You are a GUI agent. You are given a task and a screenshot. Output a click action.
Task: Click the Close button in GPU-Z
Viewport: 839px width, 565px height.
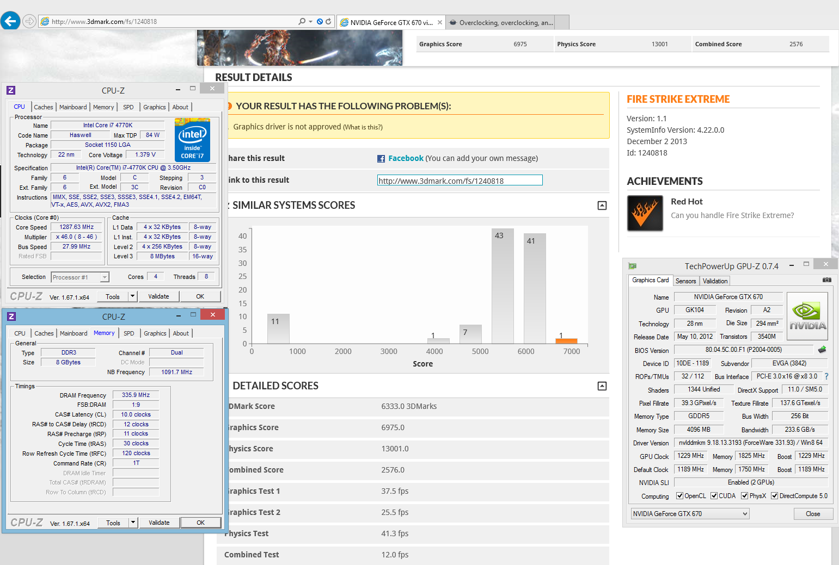coord(813,514)
